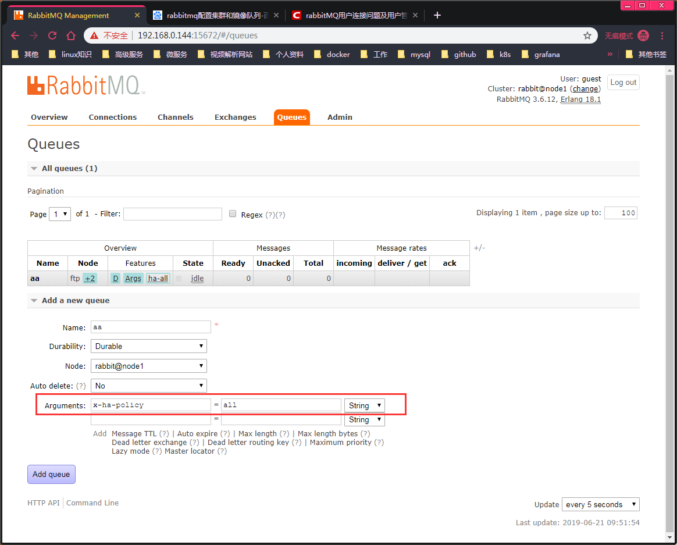Viewport: 677px width, 545px height.
Task: Toggle table columns with +/- link
Action: (x=479, y=248)
